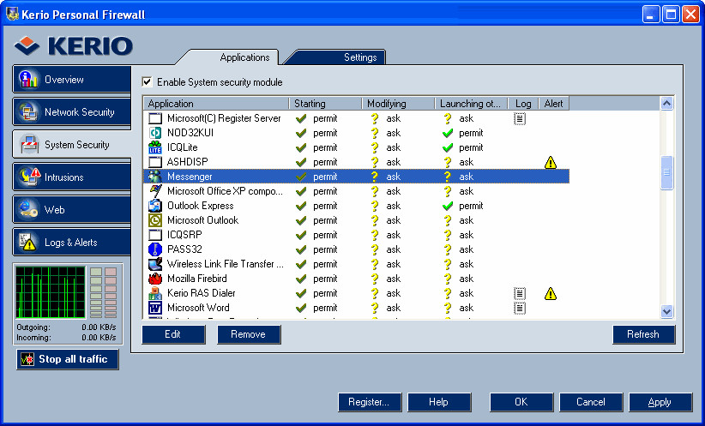Click the Remove button
The height and width of the screenshot is (426, 705).
[249, 334]
